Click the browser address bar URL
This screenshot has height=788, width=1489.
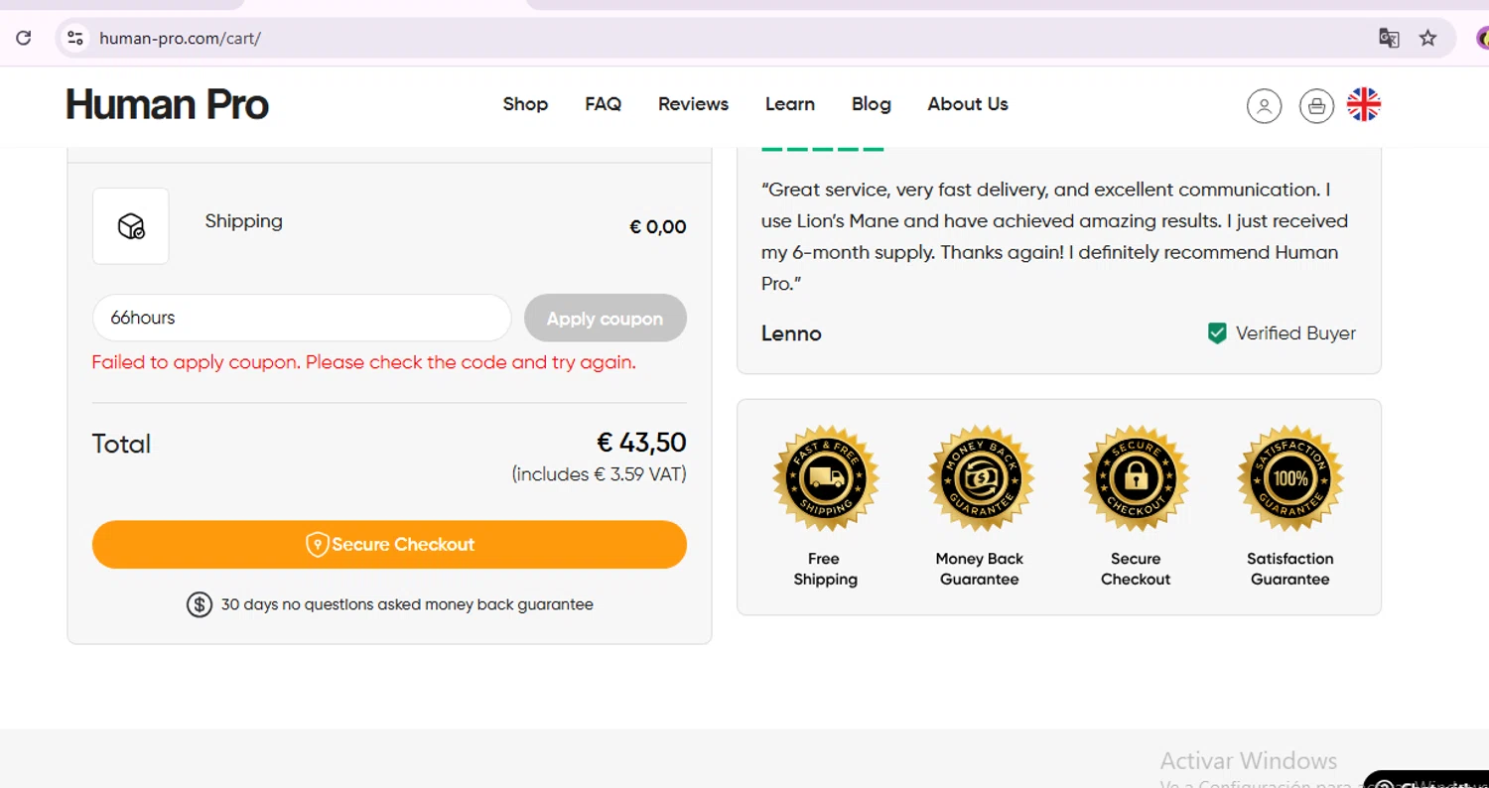click(180, 39)
